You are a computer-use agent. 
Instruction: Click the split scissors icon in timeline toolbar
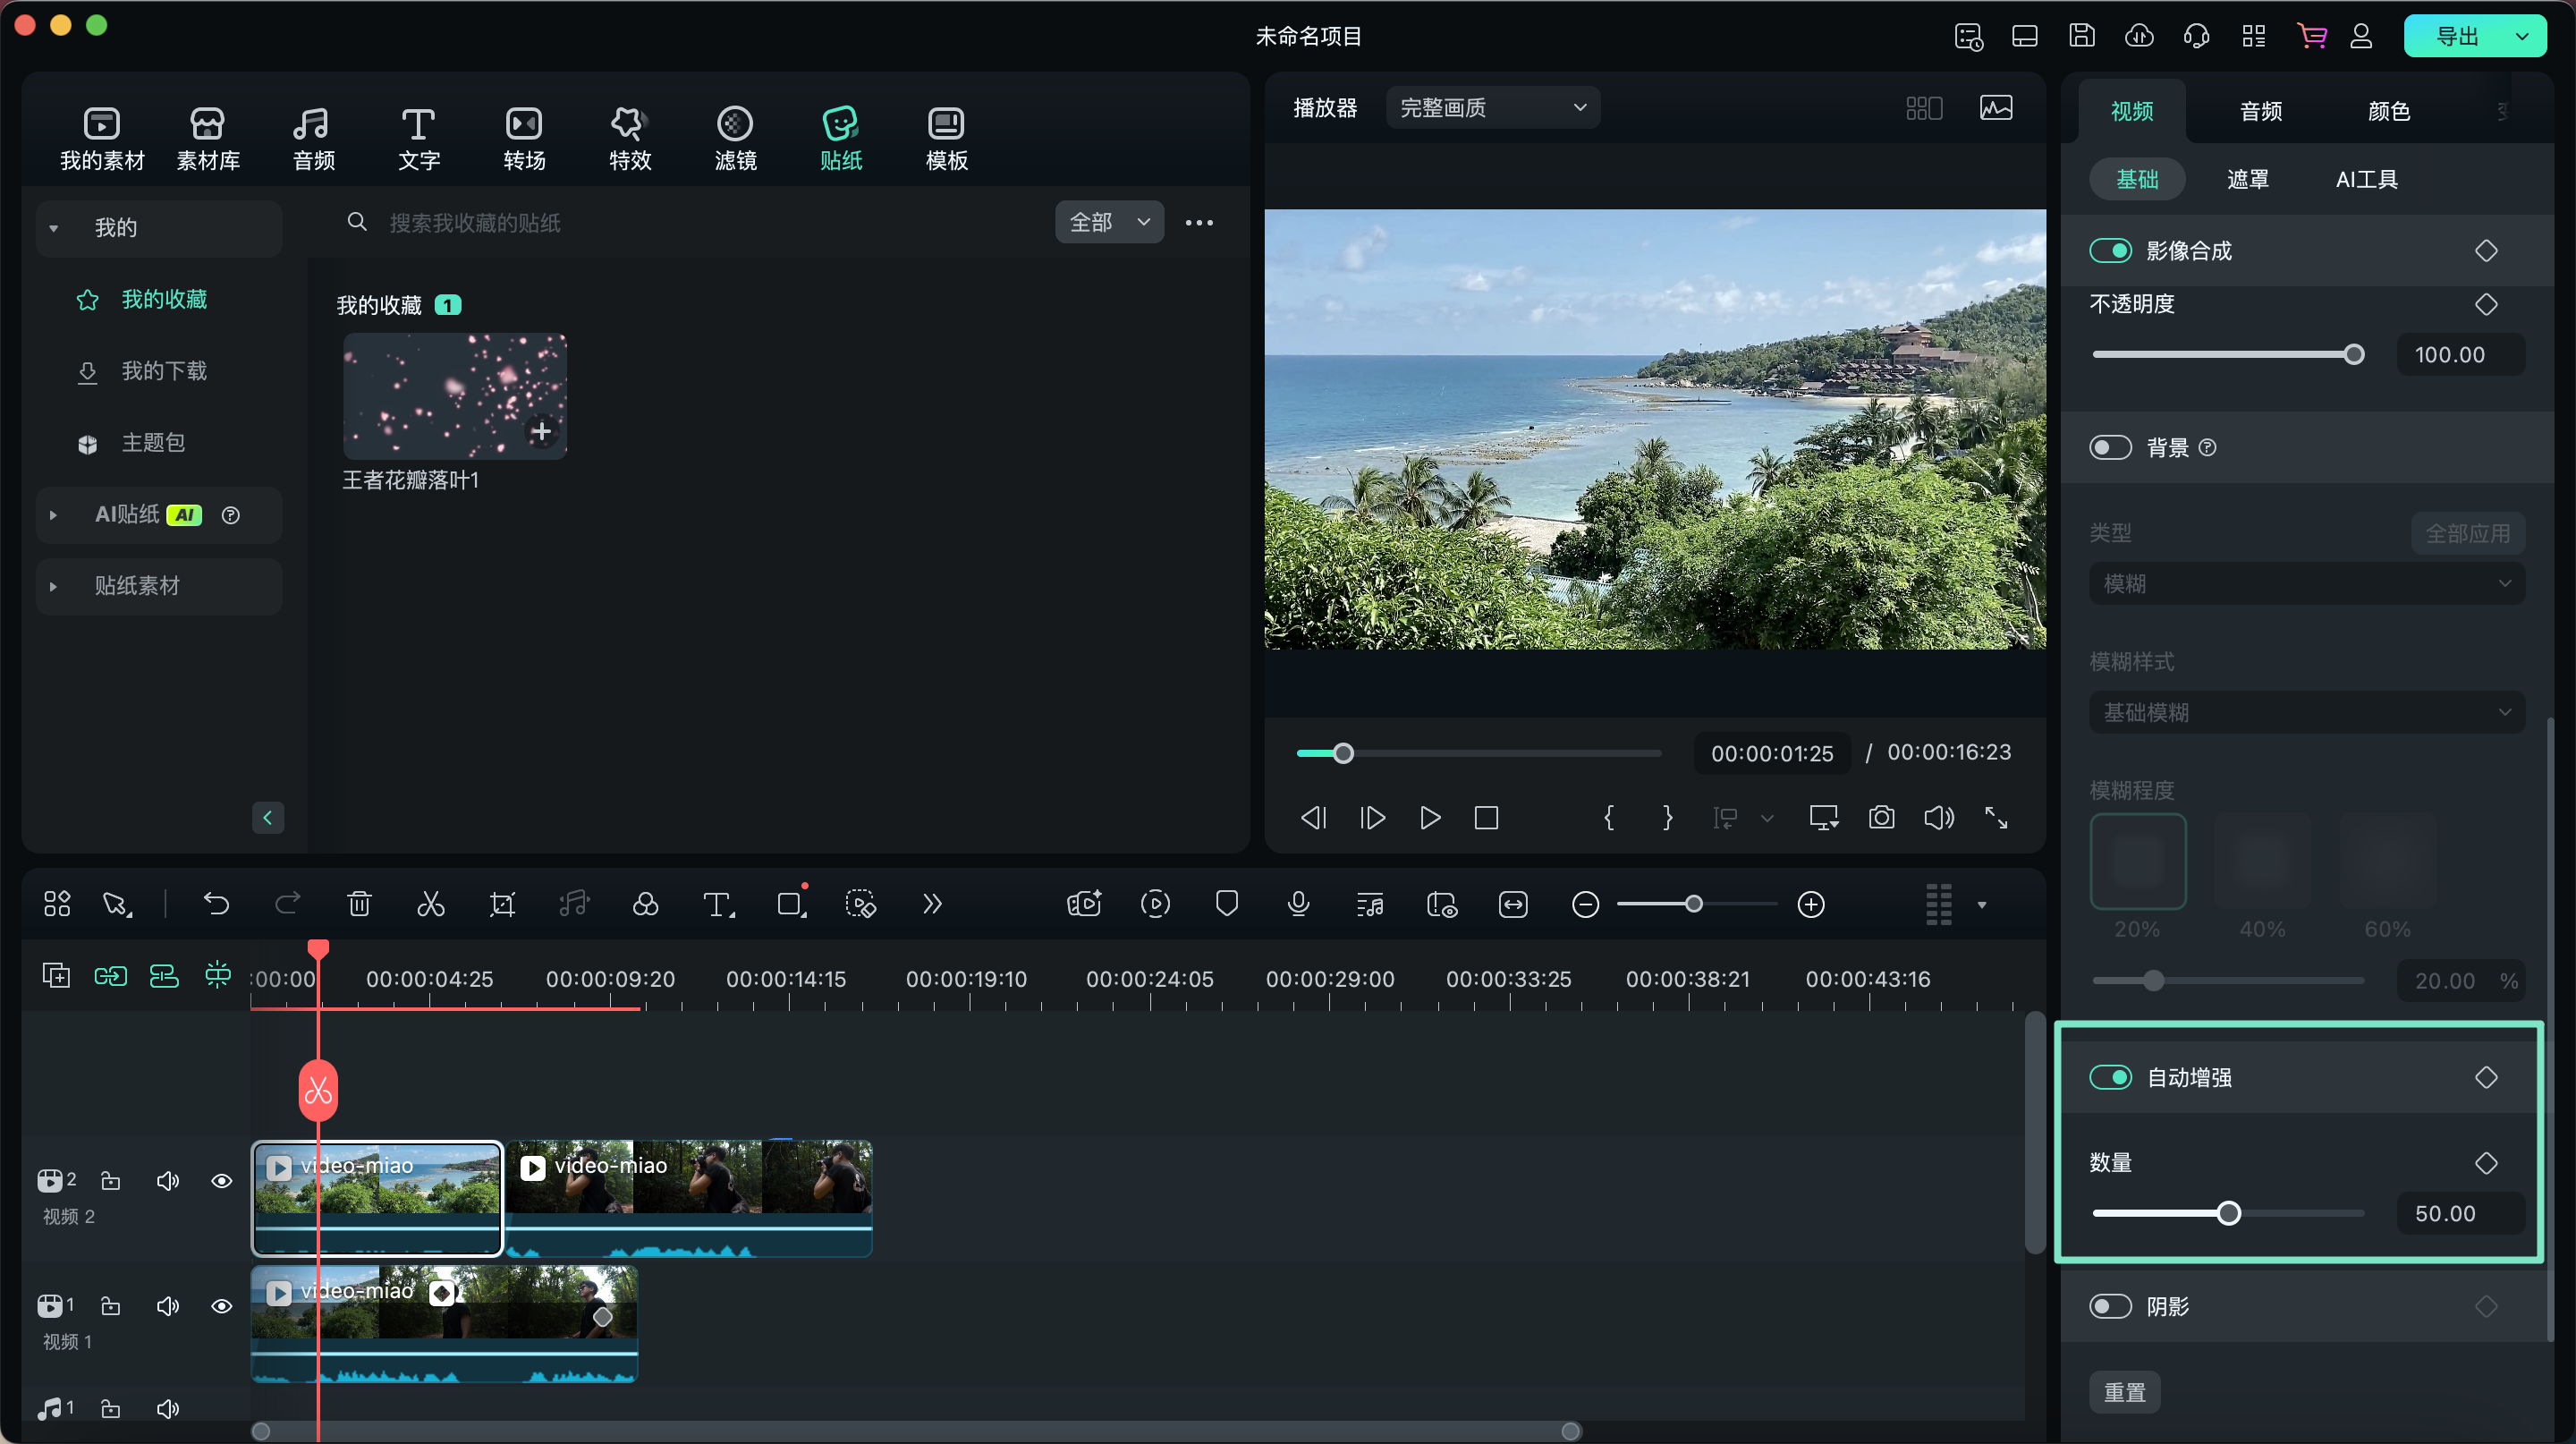tap(430, 905)
